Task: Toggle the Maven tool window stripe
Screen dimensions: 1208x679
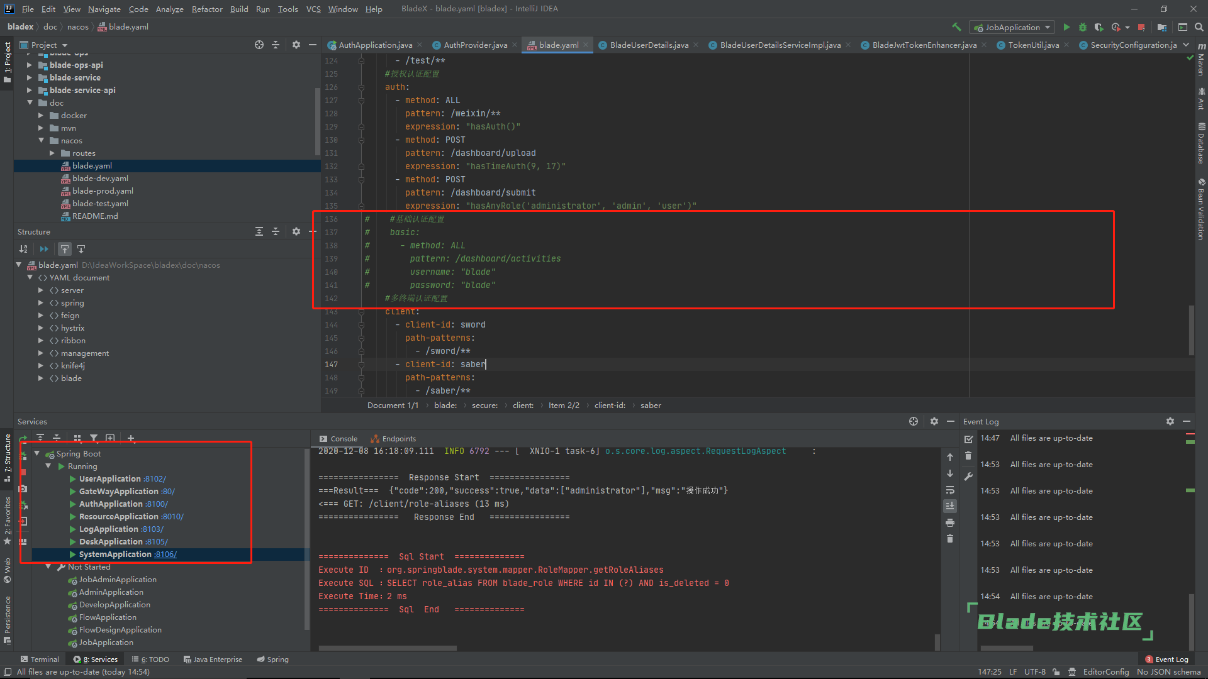Action: (x=1201, y=60)
